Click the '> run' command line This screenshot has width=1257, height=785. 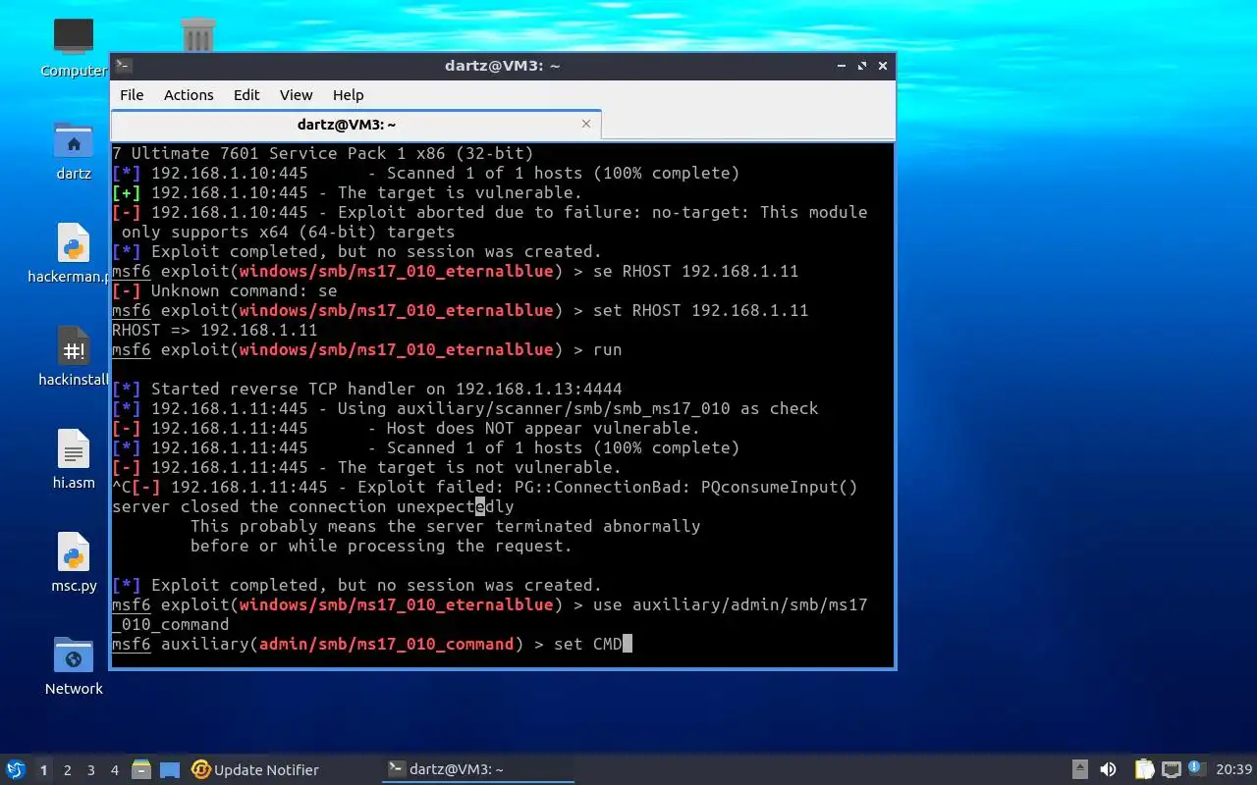(367, 349)
